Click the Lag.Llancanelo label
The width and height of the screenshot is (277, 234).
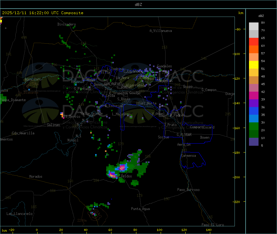[x=19, y=214]
